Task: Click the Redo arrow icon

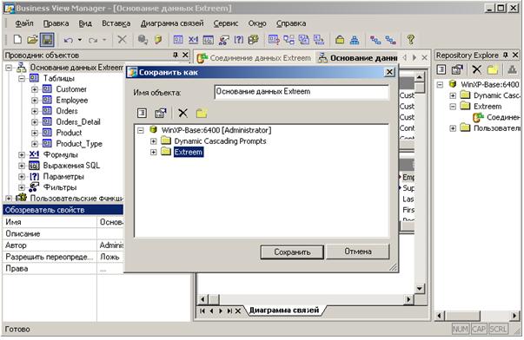Action: [93, 40]
